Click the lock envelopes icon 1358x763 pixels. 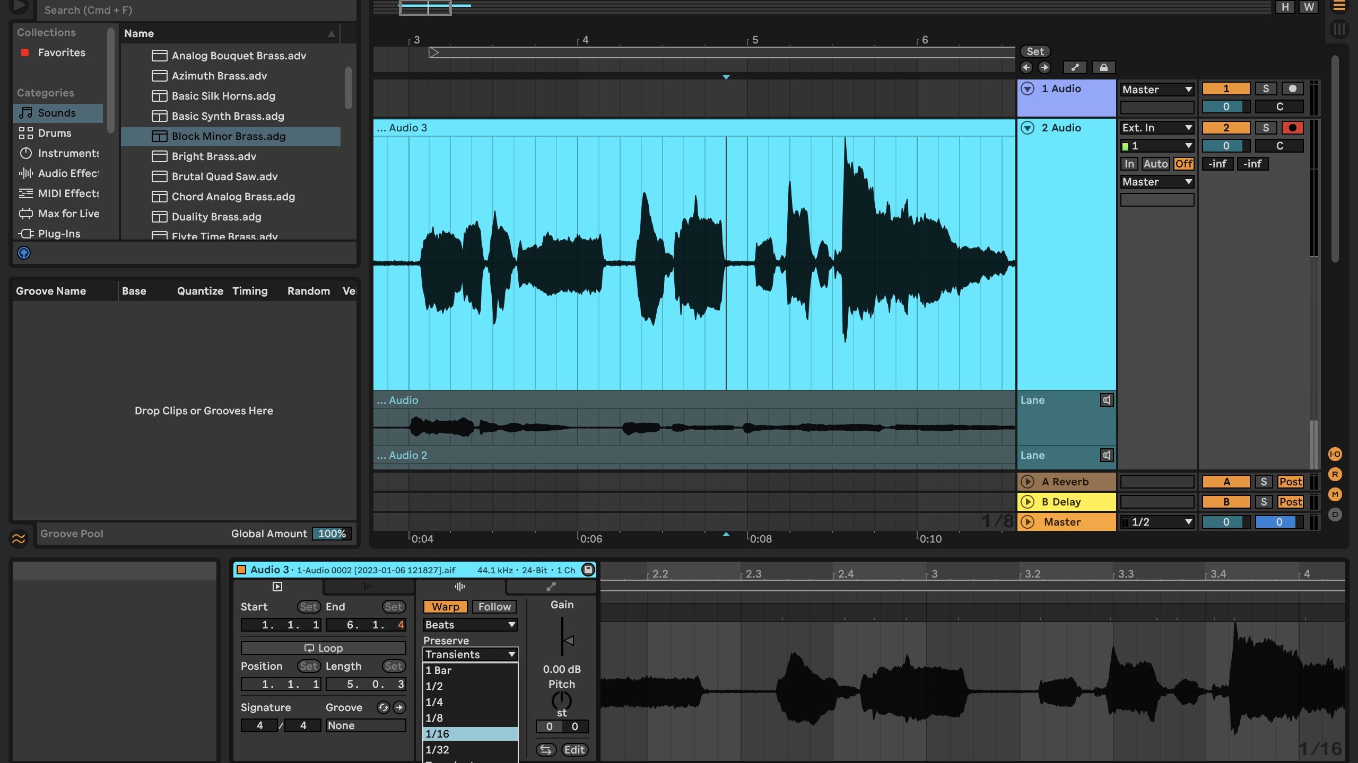1103,67
